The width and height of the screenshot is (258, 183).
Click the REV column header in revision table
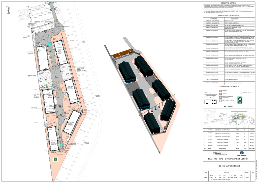pos(205,149)
